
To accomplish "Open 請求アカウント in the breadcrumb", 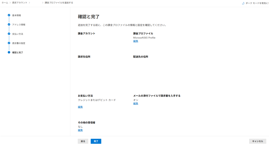I will pos(20,3).
